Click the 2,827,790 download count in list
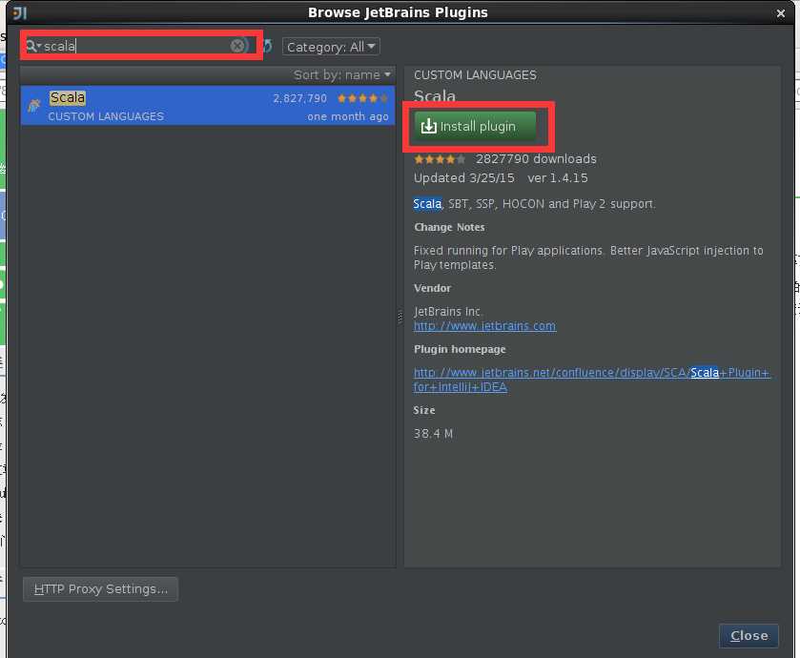Viewport: 800px width, 658px height. click(300, 98)
